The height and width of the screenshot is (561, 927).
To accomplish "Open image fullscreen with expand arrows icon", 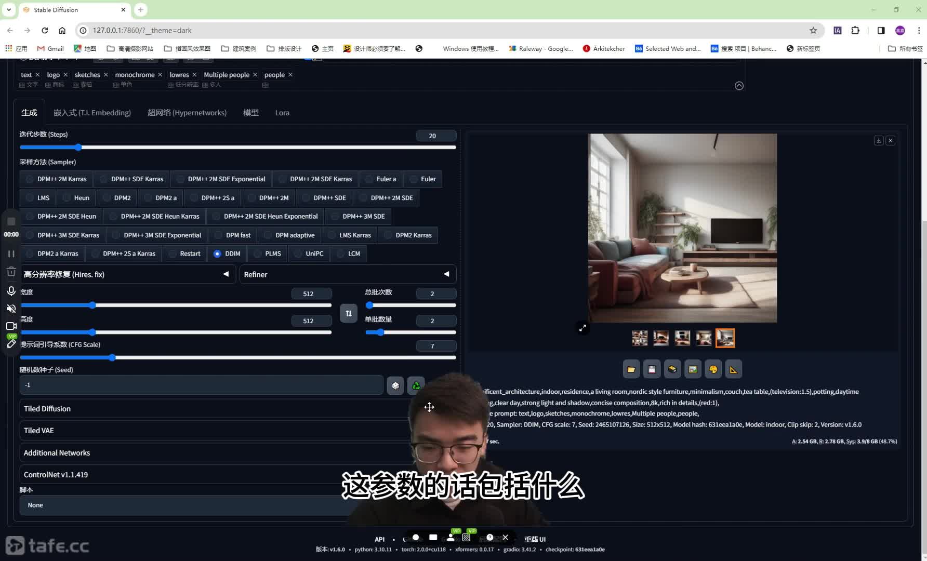I will pyautogui.click(x=582, y=328).
